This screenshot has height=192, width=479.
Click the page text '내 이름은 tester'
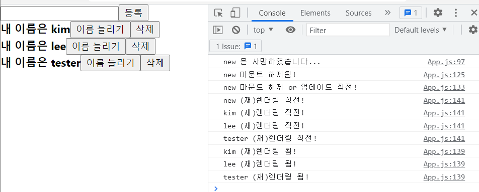[41, 63]
